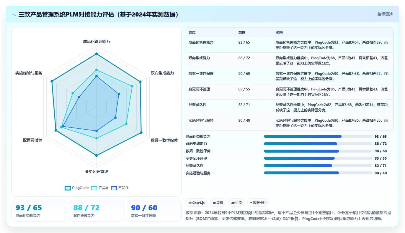
Task: Click the 成品化管理能力 progress bar
Action: 318,136
